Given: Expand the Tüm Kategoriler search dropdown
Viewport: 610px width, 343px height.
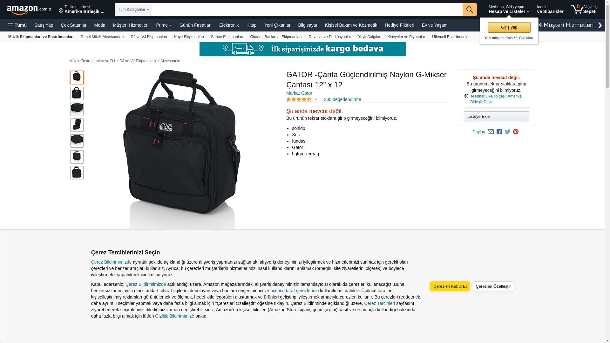Looking at the screenshot, I should (133, 10).
